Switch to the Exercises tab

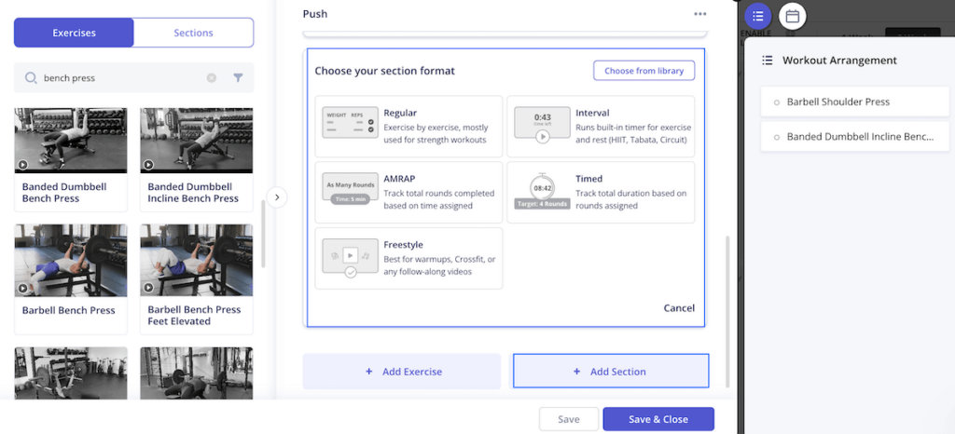[74, 33]
